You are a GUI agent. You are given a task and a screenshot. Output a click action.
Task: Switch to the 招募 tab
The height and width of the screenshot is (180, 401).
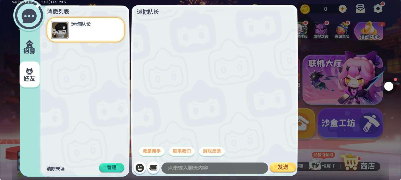[29, 47]
